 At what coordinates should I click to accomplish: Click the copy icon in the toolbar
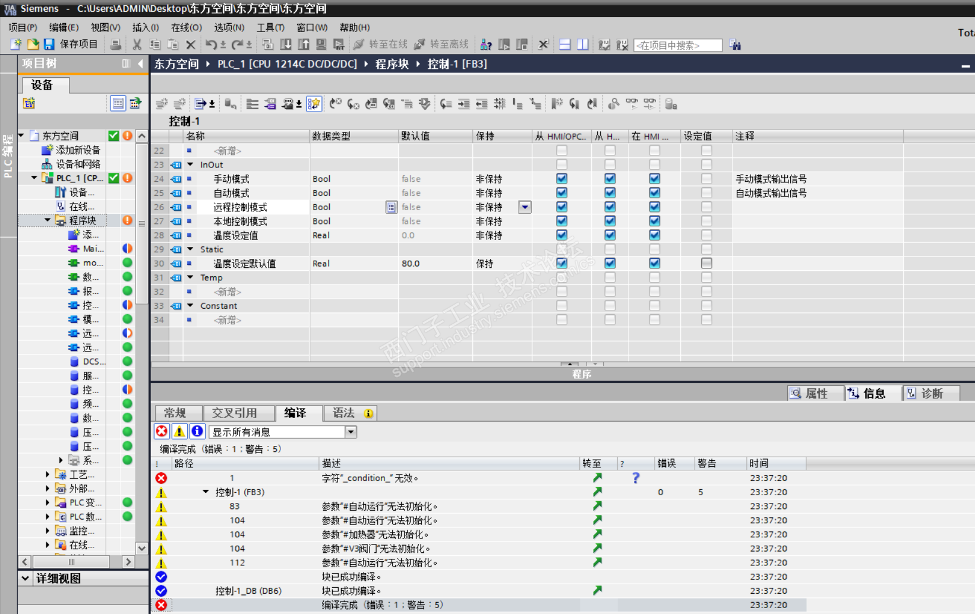pos(155,45)
